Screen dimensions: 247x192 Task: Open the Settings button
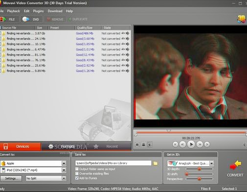[11, 178]
